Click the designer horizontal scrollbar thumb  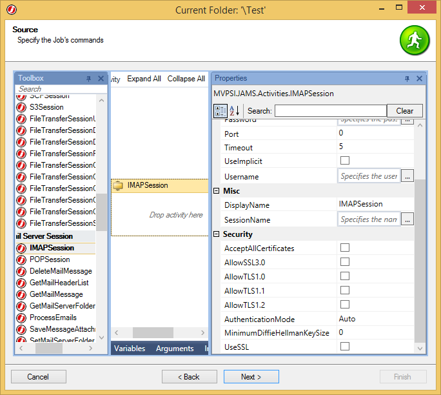pyautogui.click(x=153, y=333)
